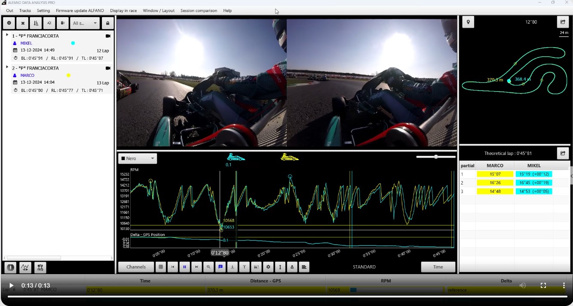The image size is (573, 306).
Task: Open the map pin icon on track panel
Action: 468,22
